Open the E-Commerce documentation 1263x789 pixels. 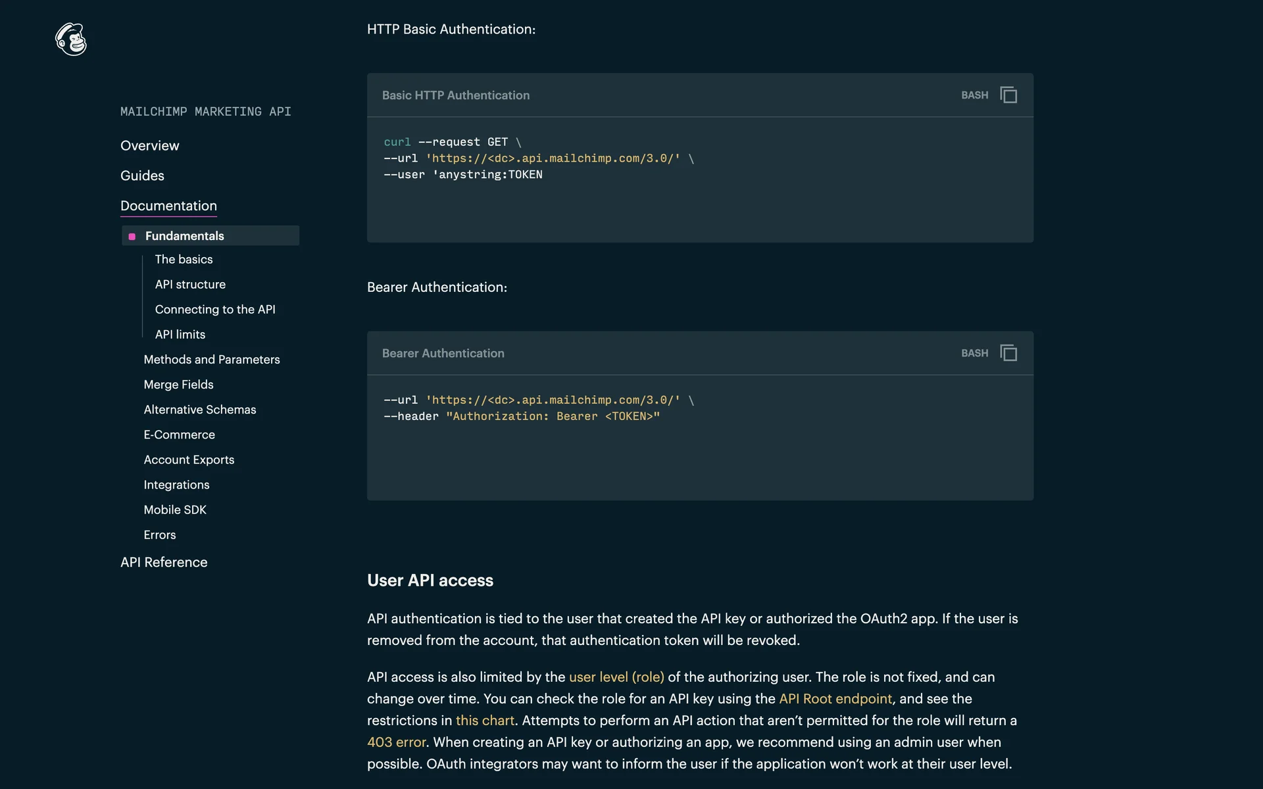(x=179, y=435)
